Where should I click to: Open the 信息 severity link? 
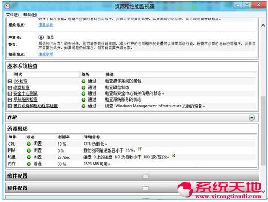coord(50,37)
